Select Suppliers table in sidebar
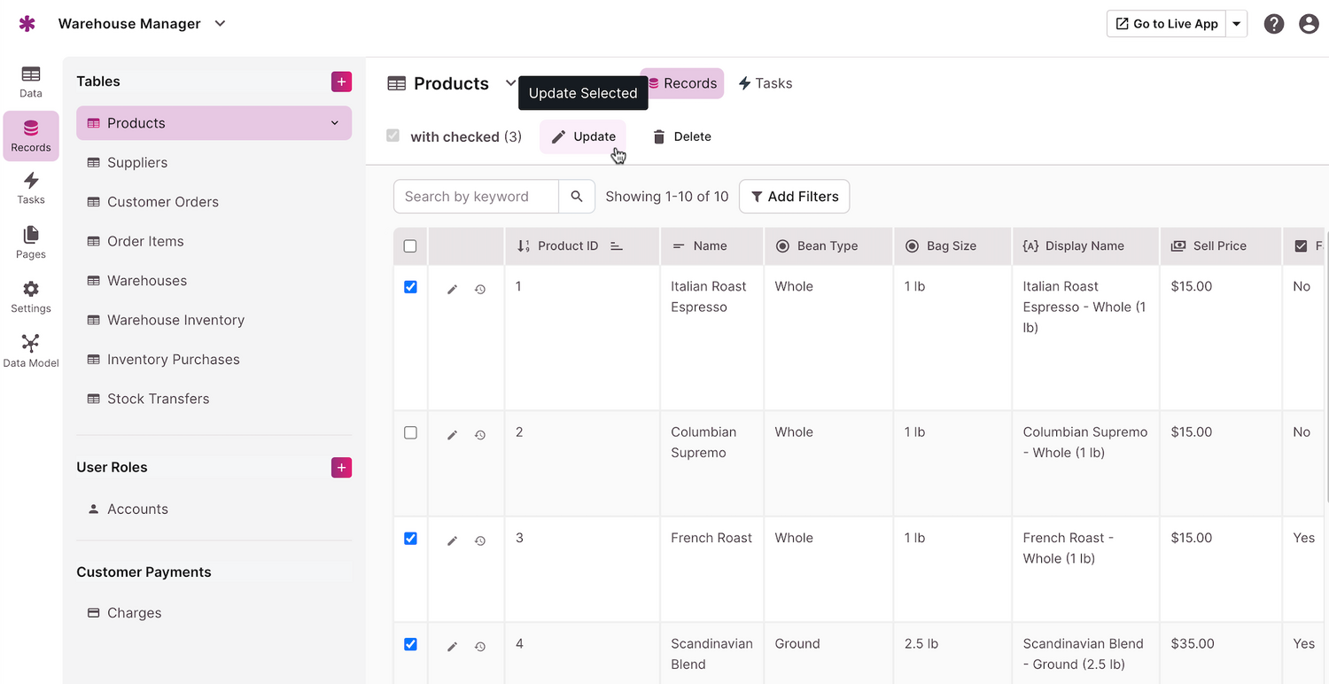1329x684 pixels. click(137, 163)
